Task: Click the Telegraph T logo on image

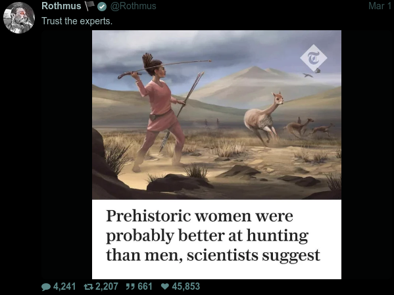Action: click(313, 58)
